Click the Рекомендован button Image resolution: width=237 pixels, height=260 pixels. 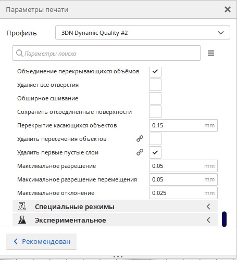41,241
